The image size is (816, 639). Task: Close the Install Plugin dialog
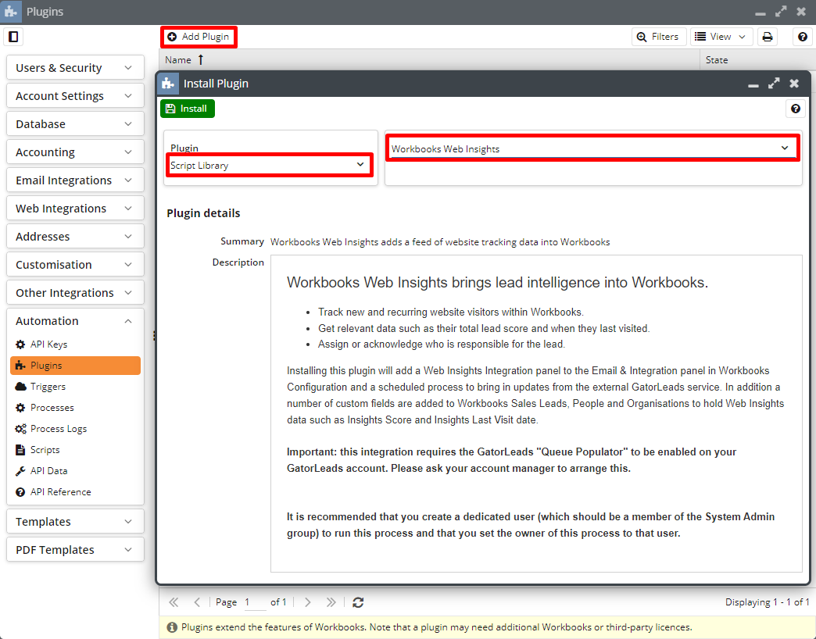tap(794, 83)
